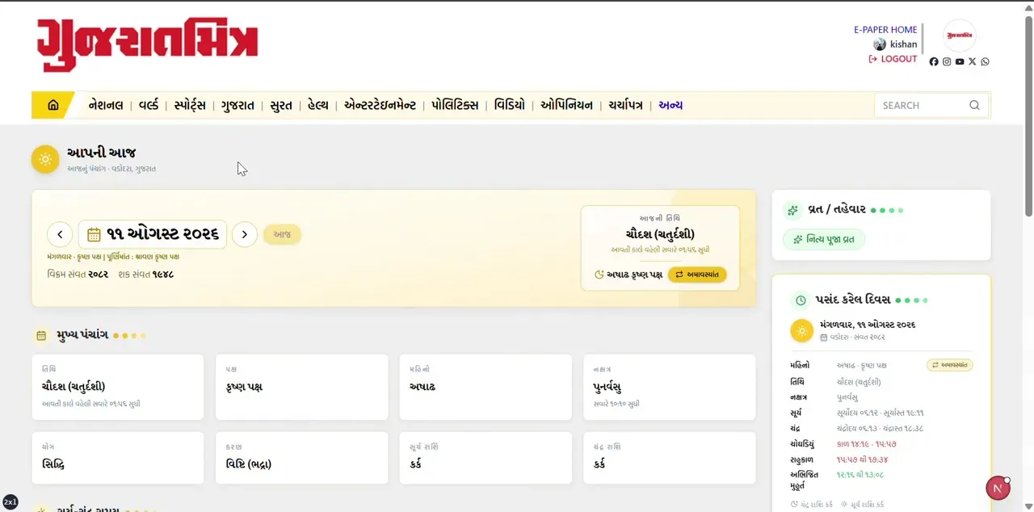Toggle અમાવસ્યાંત in the આજની તિથિ card

697,275
